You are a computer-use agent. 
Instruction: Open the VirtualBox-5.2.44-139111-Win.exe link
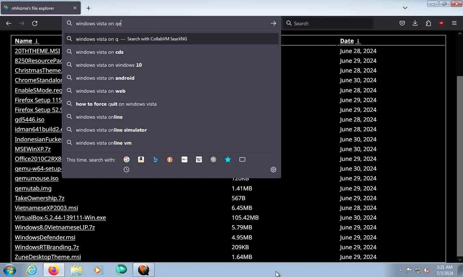click(60, 217)
